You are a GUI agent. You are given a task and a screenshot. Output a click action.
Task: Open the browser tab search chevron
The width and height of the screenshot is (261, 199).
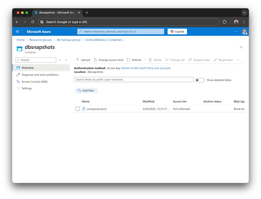[x=244, y=12]
